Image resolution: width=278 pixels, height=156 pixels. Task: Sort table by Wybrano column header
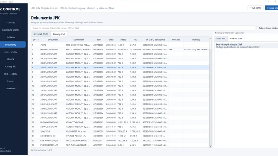(175, 40)
